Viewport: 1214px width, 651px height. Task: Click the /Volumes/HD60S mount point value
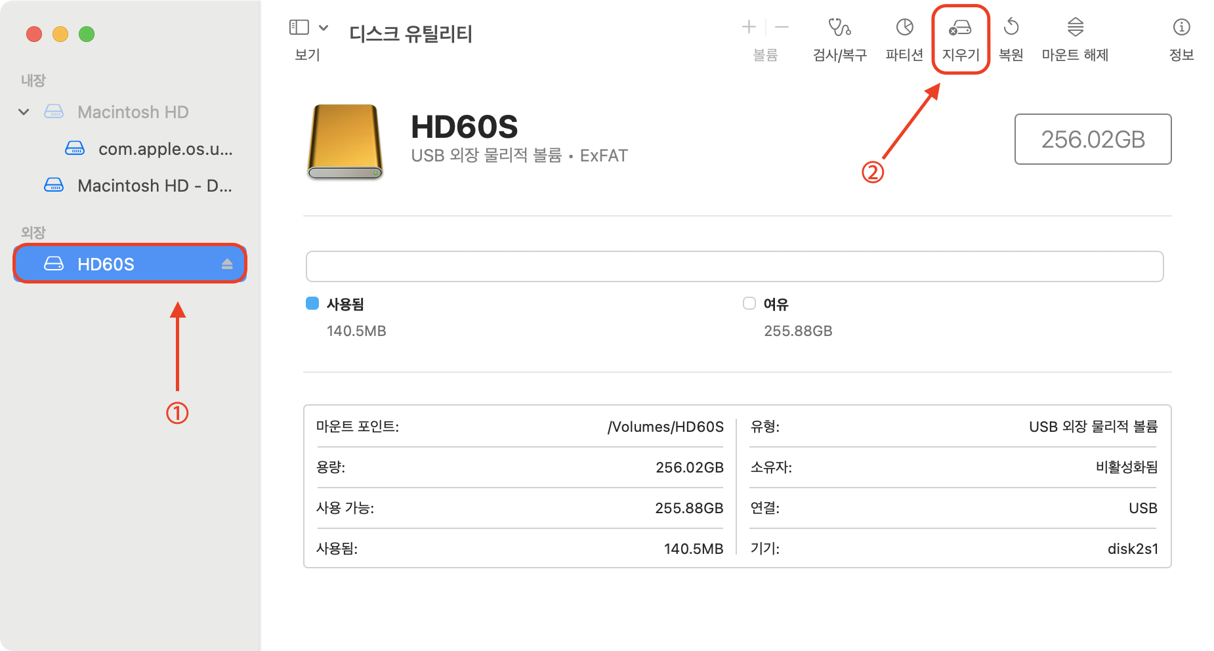click(665, 427)
